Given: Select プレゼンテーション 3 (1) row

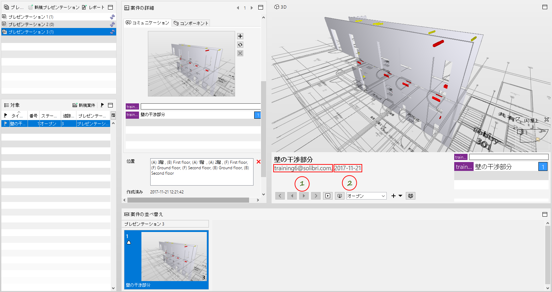Looking at the screenshot, I should (59, 32).
